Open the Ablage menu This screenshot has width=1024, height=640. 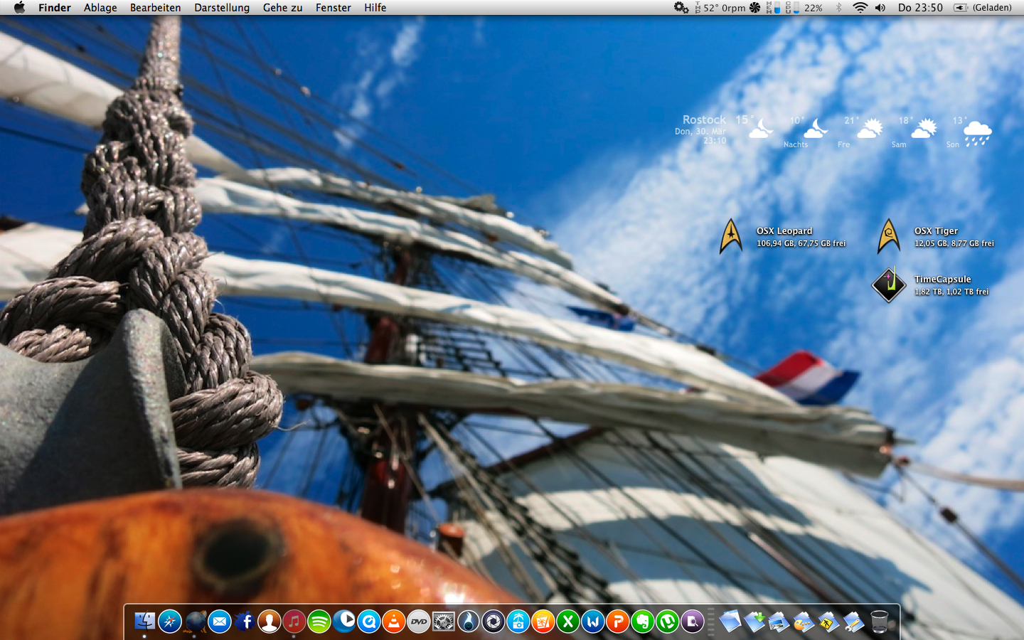coord(100,8)
